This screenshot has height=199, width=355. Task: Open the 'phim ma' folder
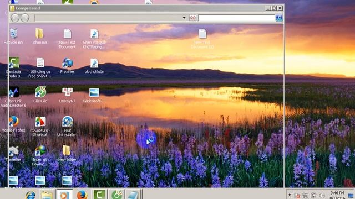pyautogui.click(x=40, y=36)
